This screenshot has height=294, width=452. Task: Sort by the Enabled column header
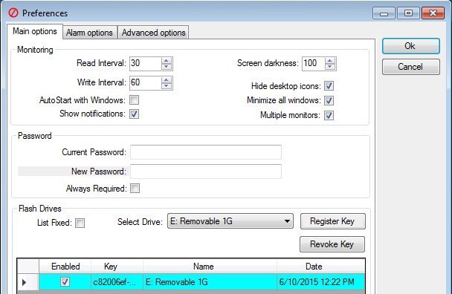(65, 267)
